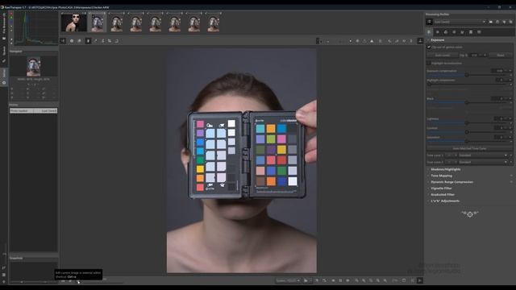Select the straighten rotate tool
Viewport: 516px width, 290px height.
(116, 41)
